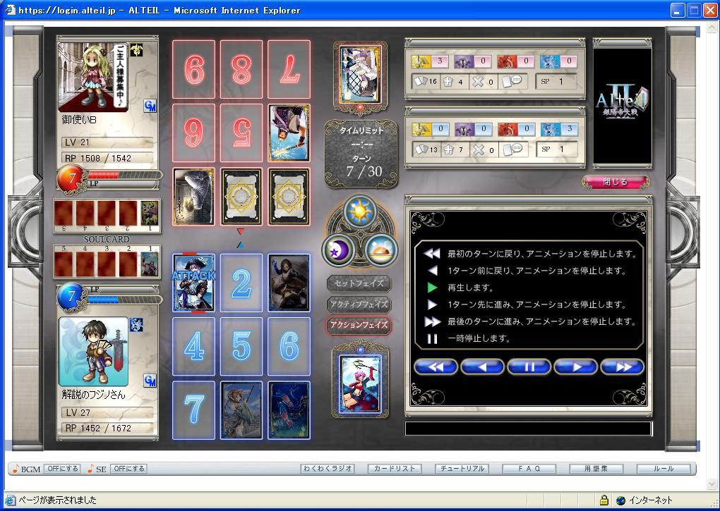Image resolution: width=720 pixels, height=511 pixels.
Task: Turn SE off with OFFにする button
Action: [129, 469]
